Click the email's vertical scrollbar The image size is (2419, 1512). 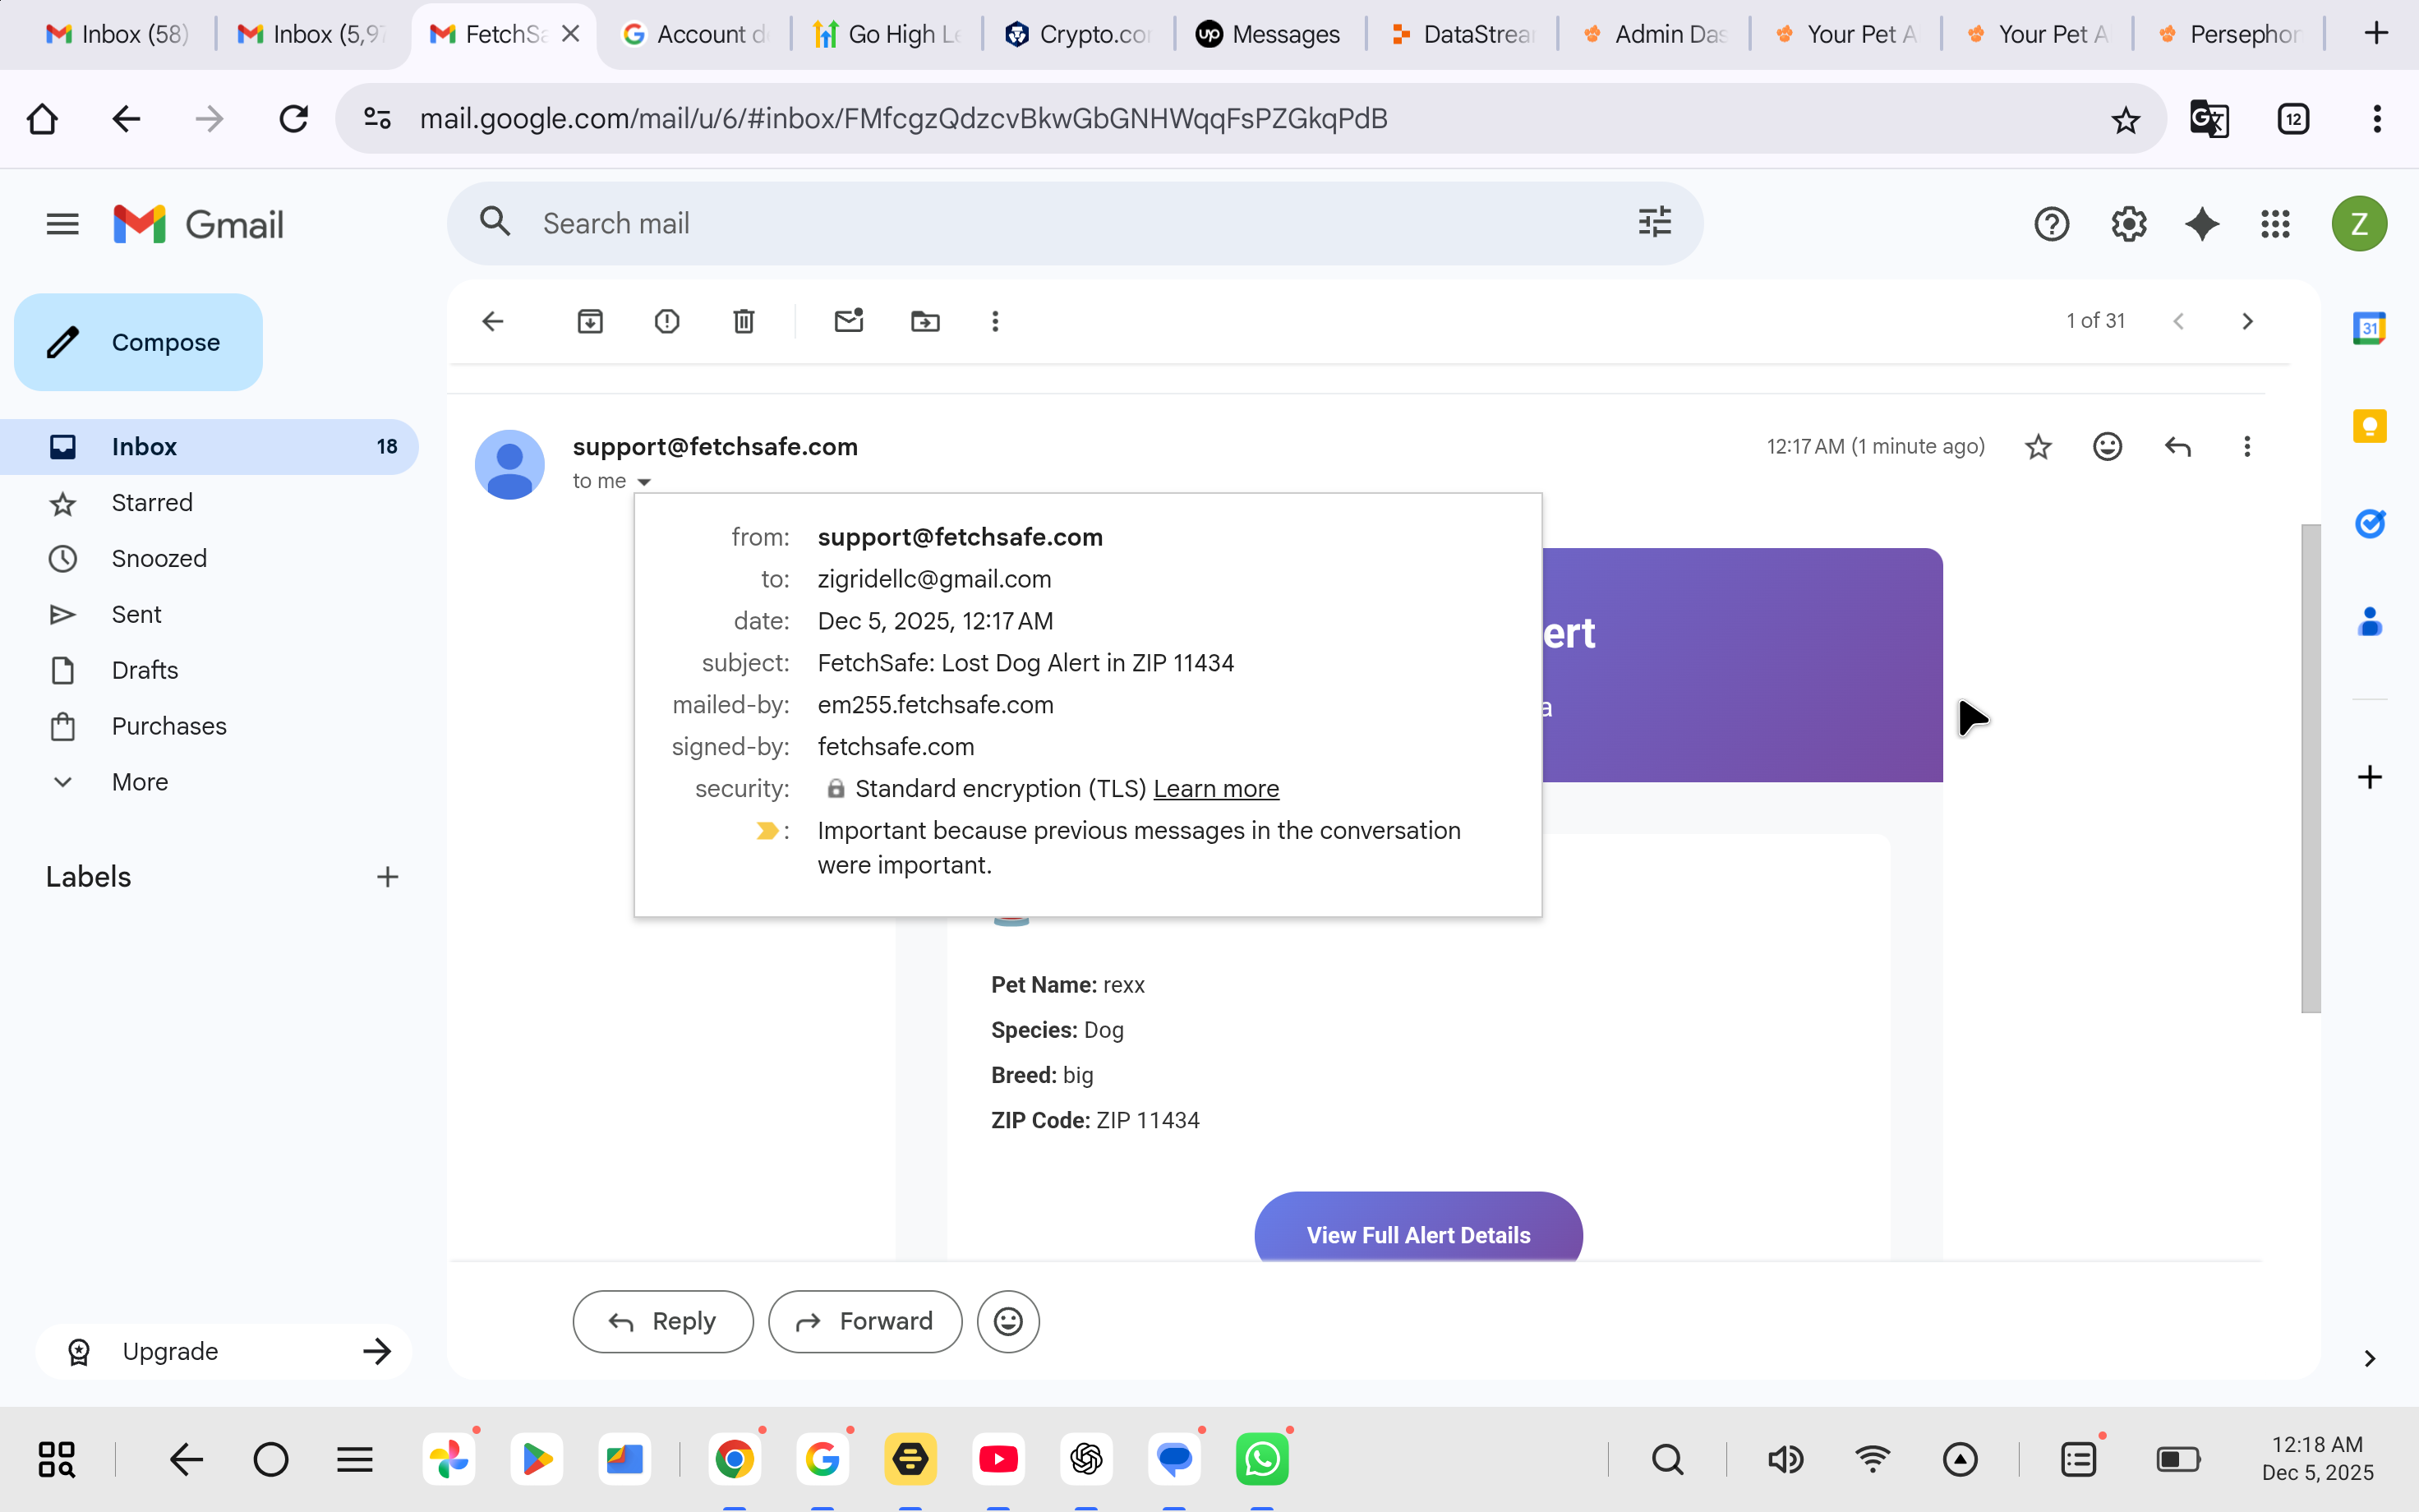(2310, 768)
